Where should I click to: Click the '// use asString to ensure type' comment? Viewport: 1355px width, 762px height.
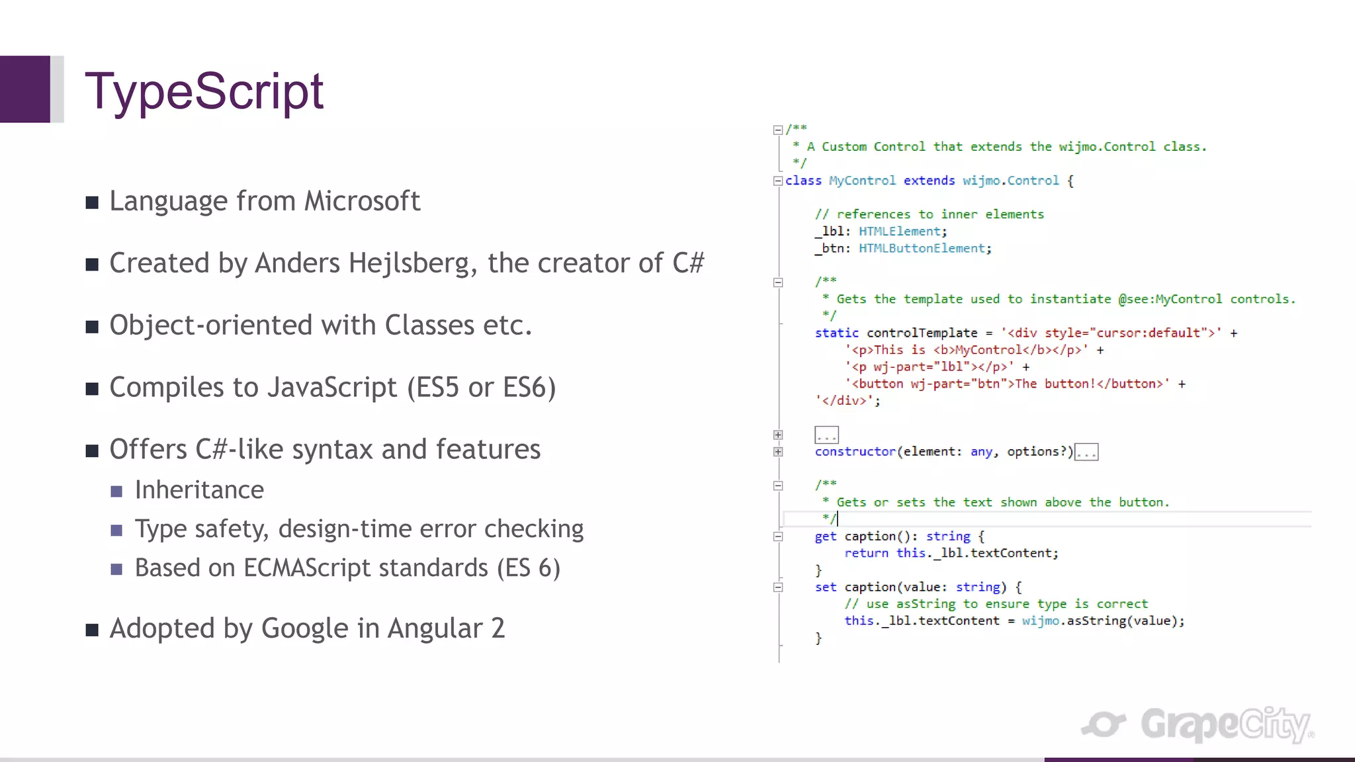pyautogui.click(x=996, y=604)
